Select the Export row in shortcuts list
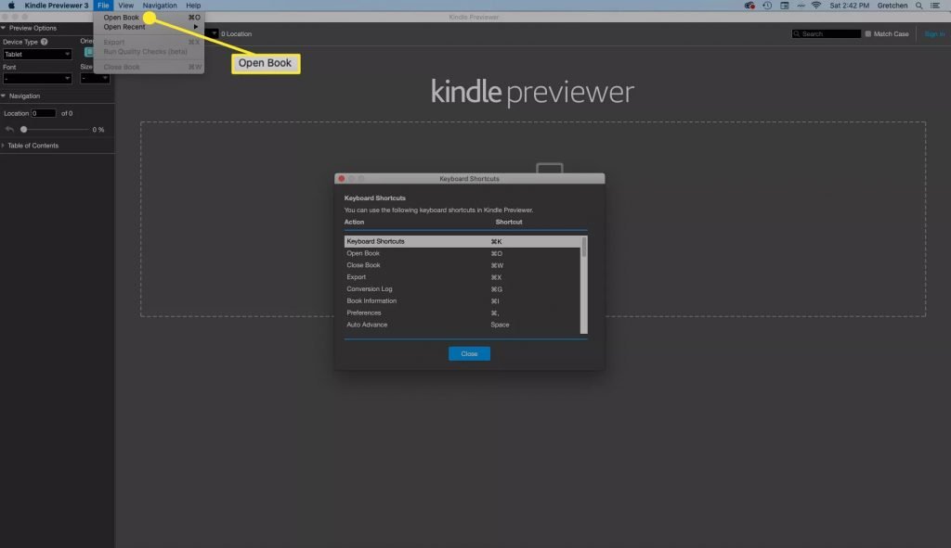The width and height of the screenshot is (951, 548). coord(462,276)
